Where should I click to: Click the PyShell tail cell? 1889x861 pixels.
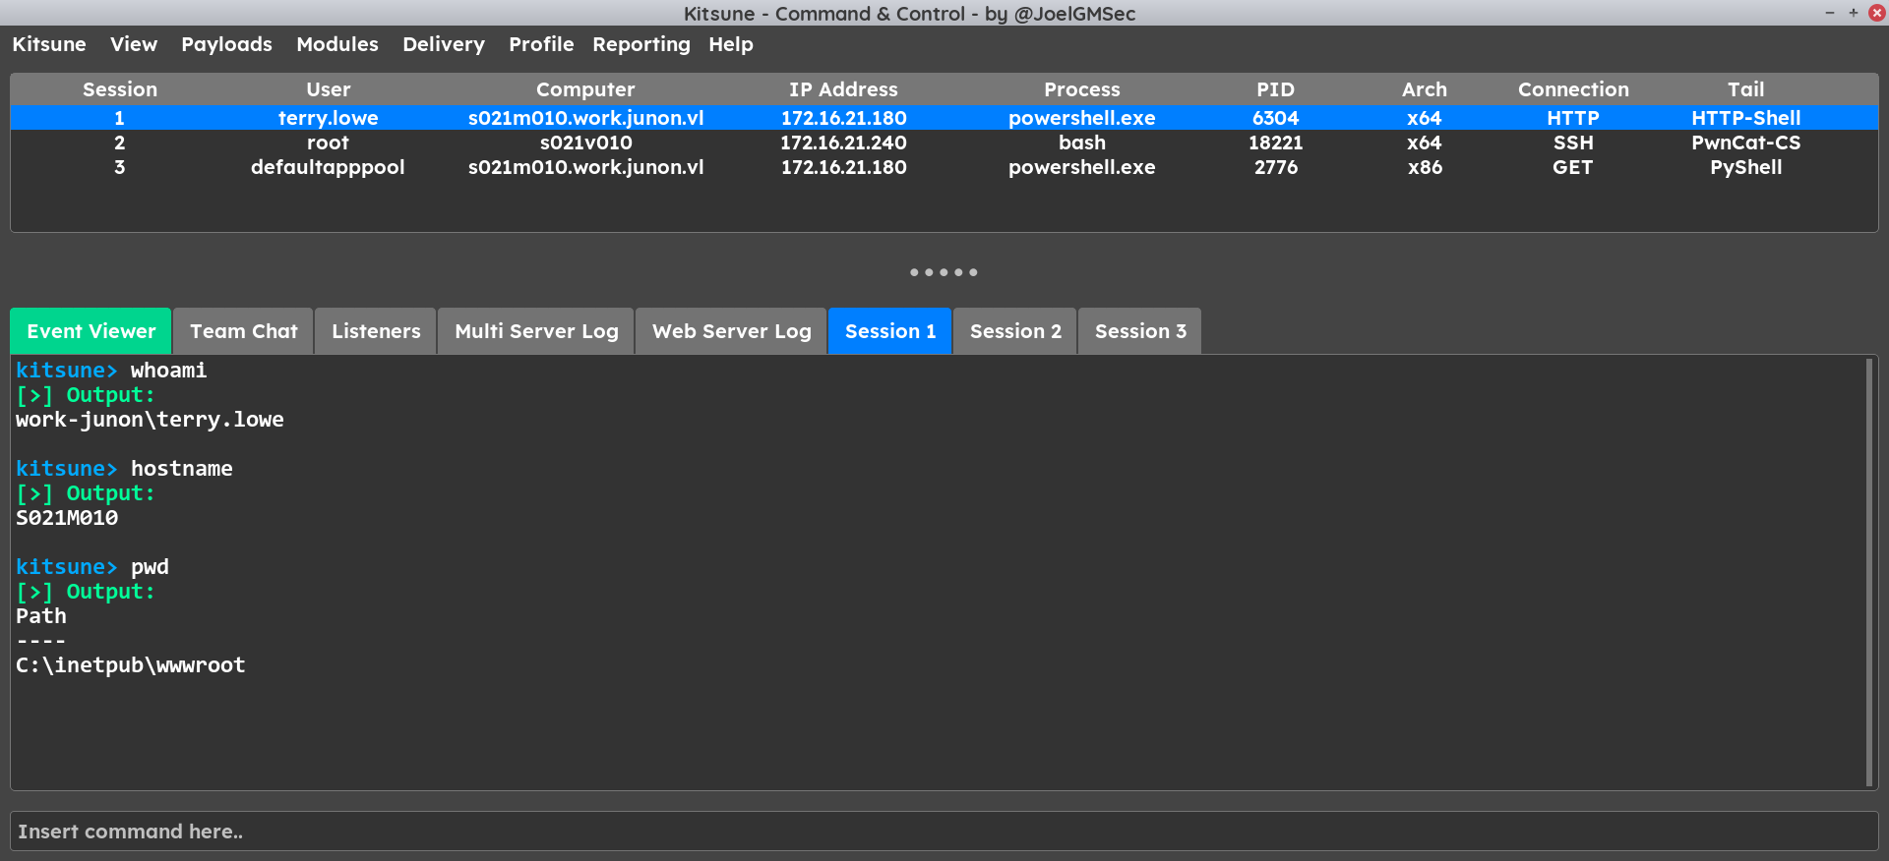pyautogui.click(x=1746, y=167)
